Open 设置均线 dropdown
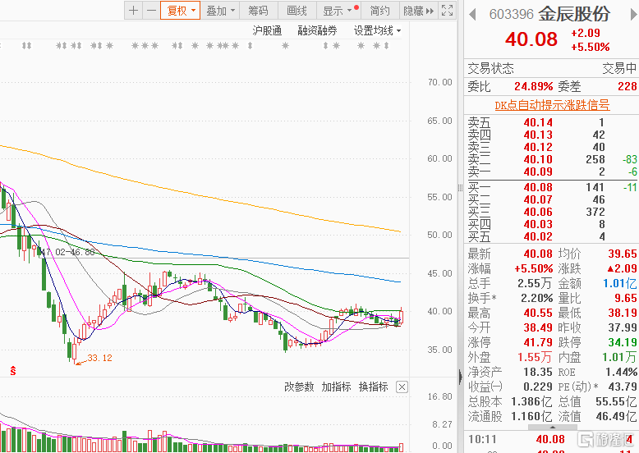Viewport: 639px width, 453px height. [x=377, y=30]
